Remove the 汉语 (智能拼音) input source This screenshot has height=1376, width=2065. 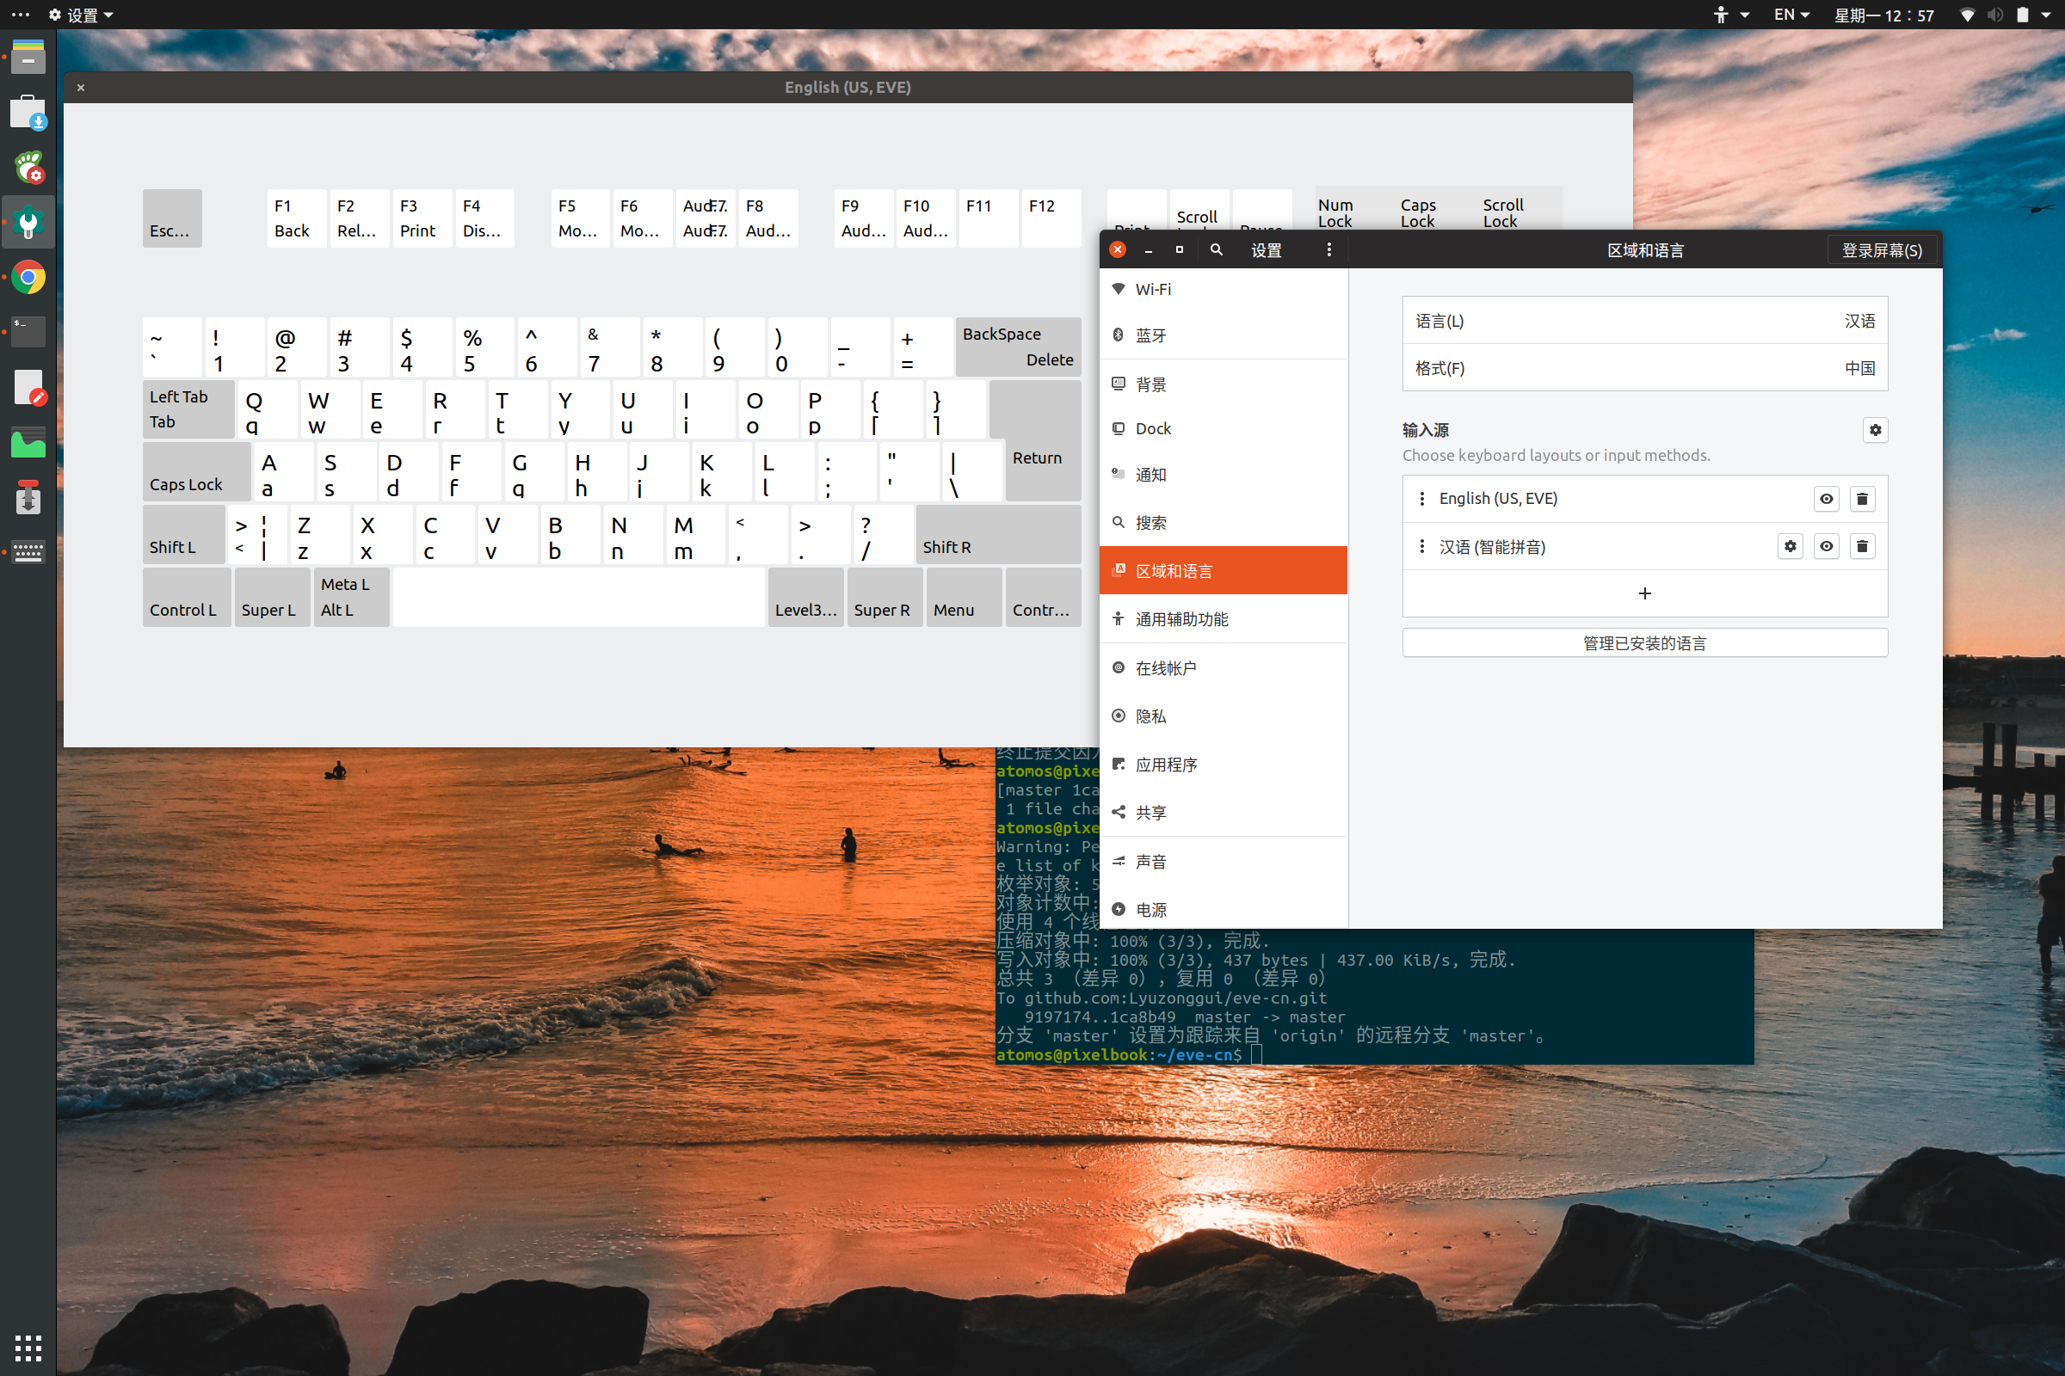[1861, 547]
